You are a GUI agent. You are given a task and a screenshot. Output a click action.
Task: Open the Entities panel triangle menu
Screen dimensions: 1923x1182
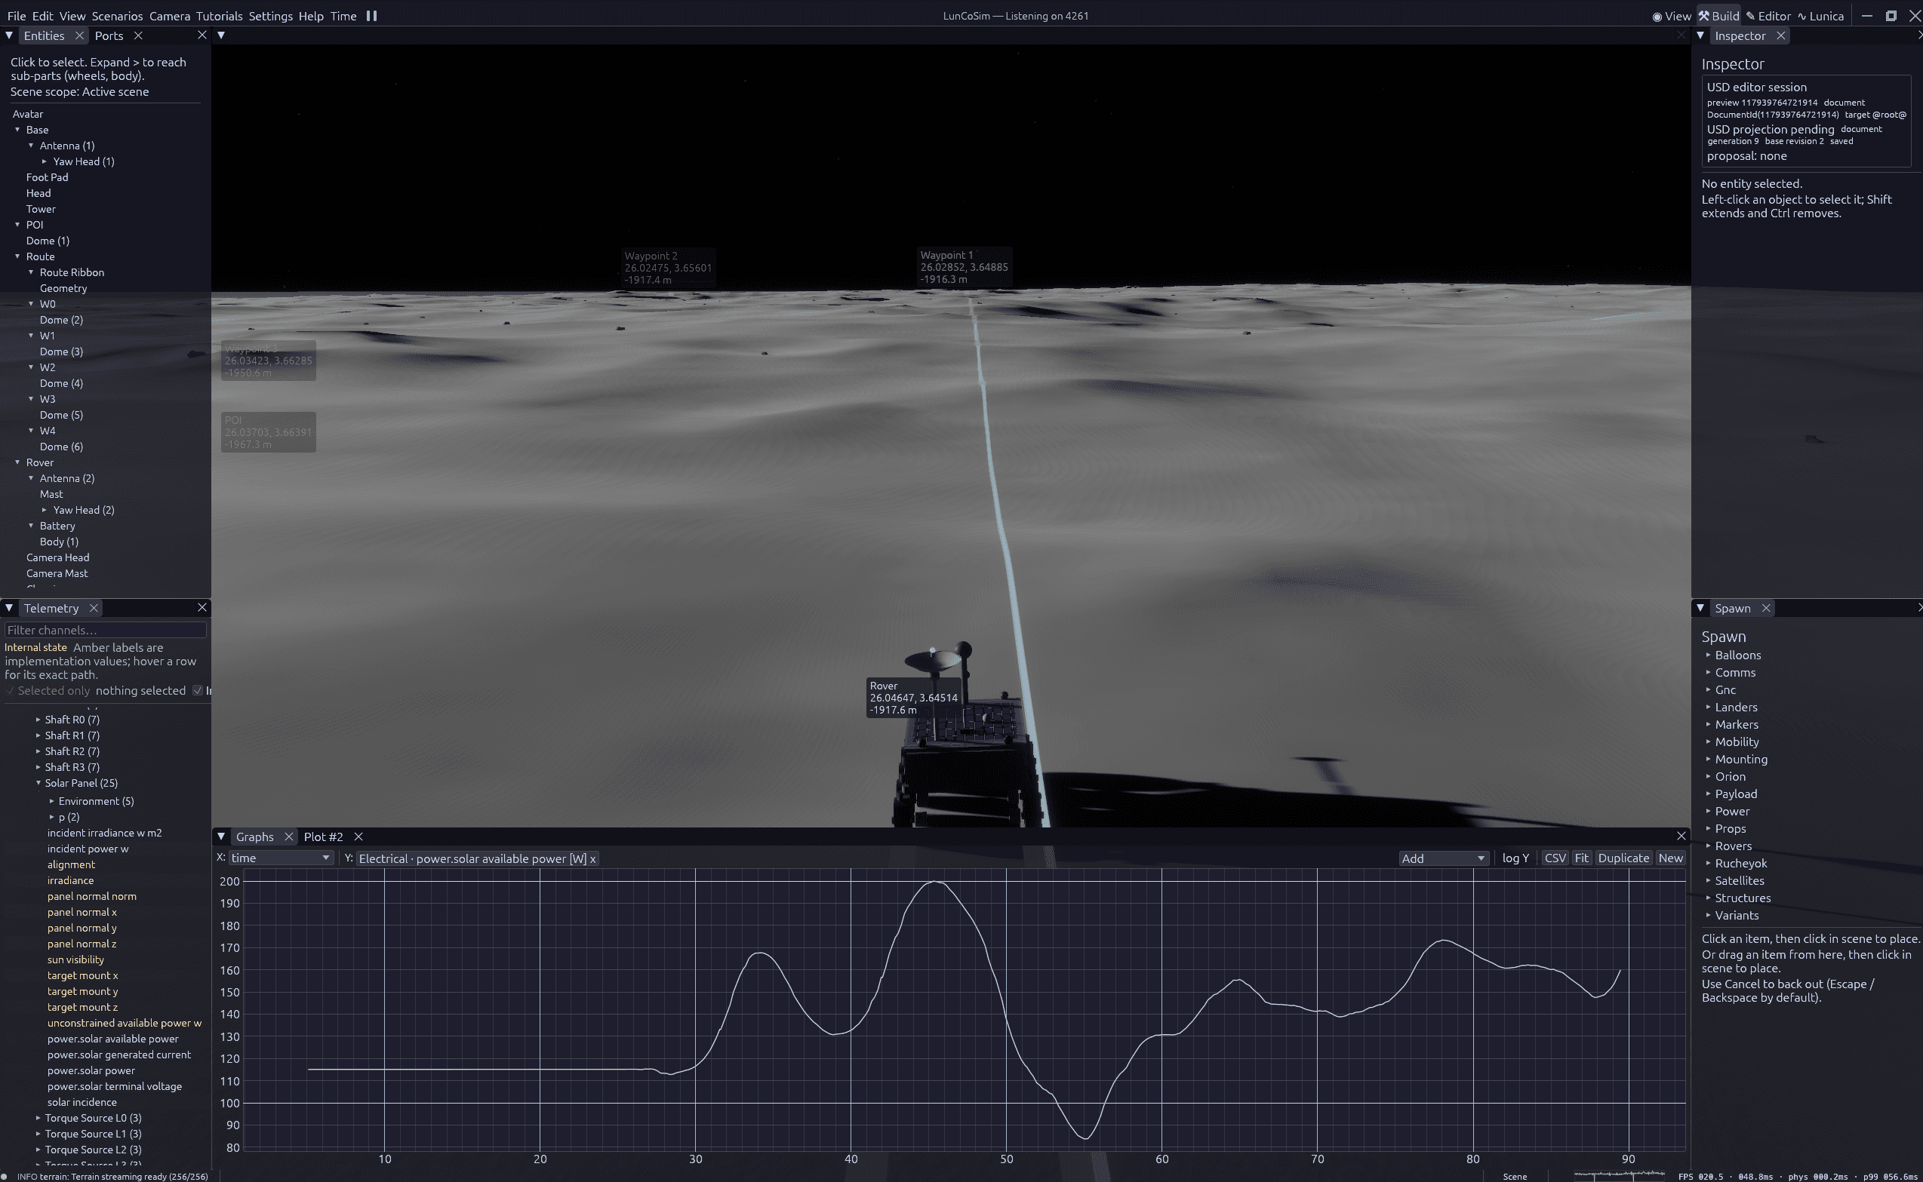tap(8, 35)
